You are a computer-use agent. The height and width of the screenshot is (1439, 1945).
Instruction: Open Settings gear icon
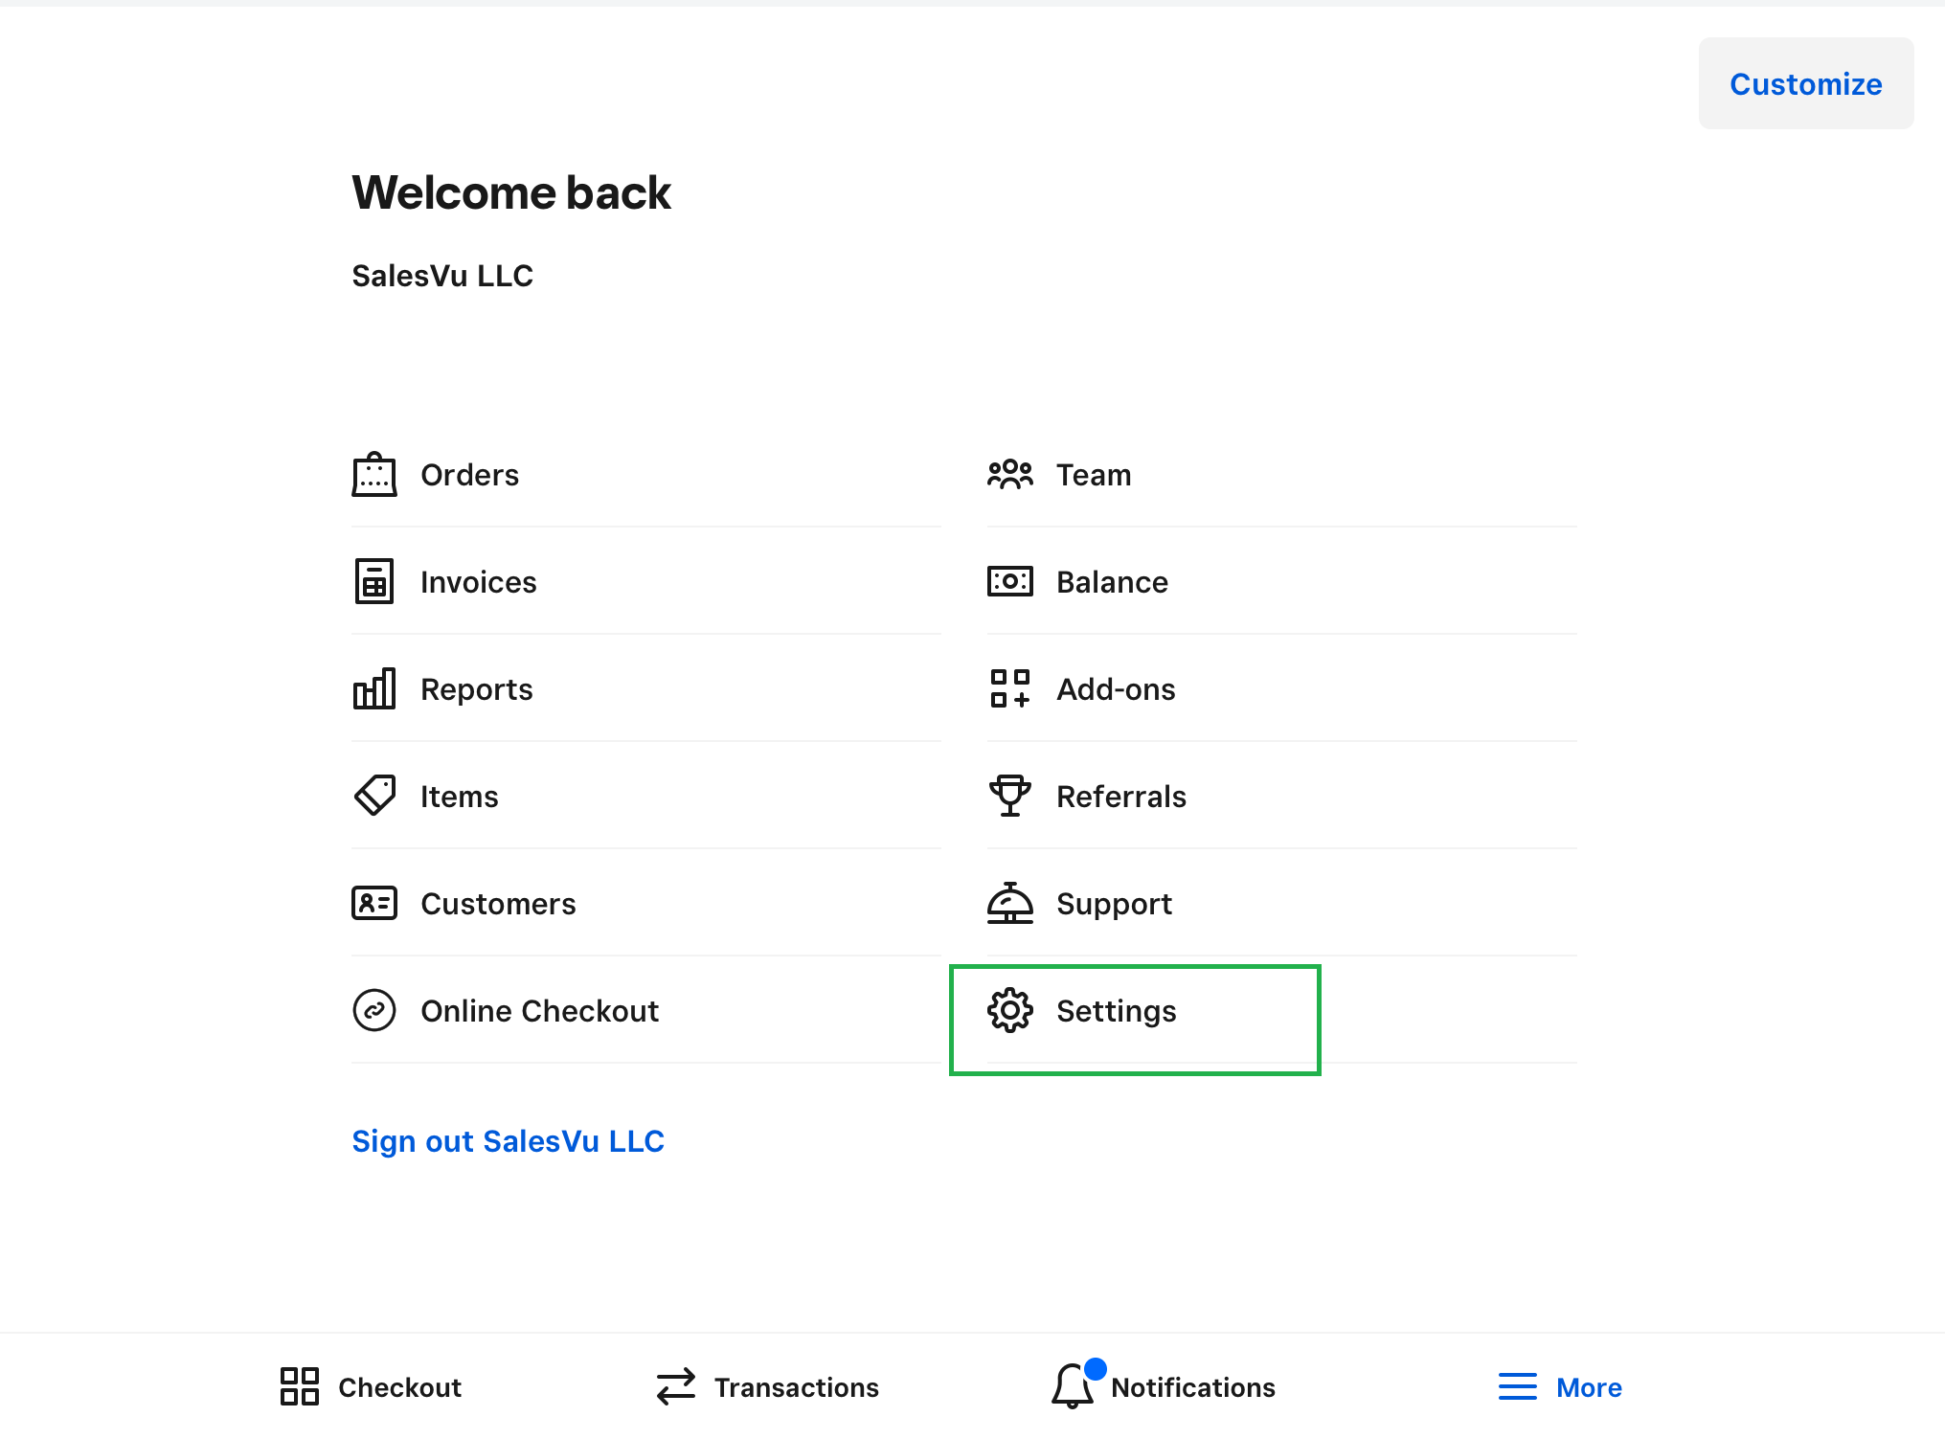[x=1009, y=1010]
